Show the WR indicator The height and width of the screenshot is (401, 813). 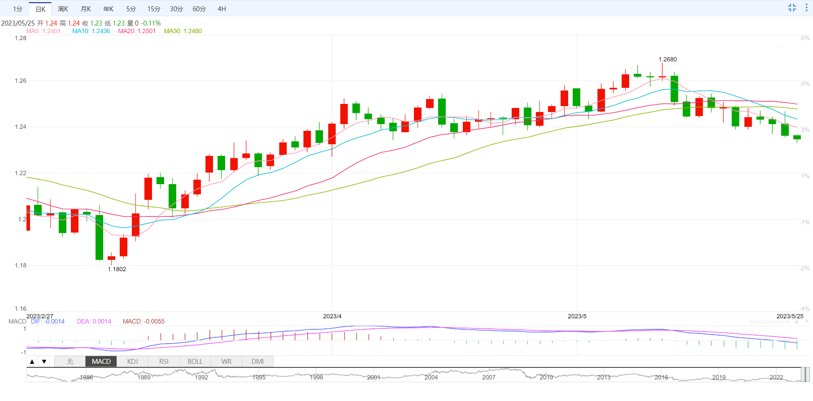tap(226, 362)
